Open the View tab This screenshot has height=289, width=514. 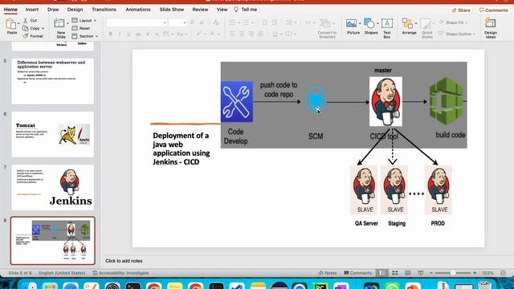point(222,10)
